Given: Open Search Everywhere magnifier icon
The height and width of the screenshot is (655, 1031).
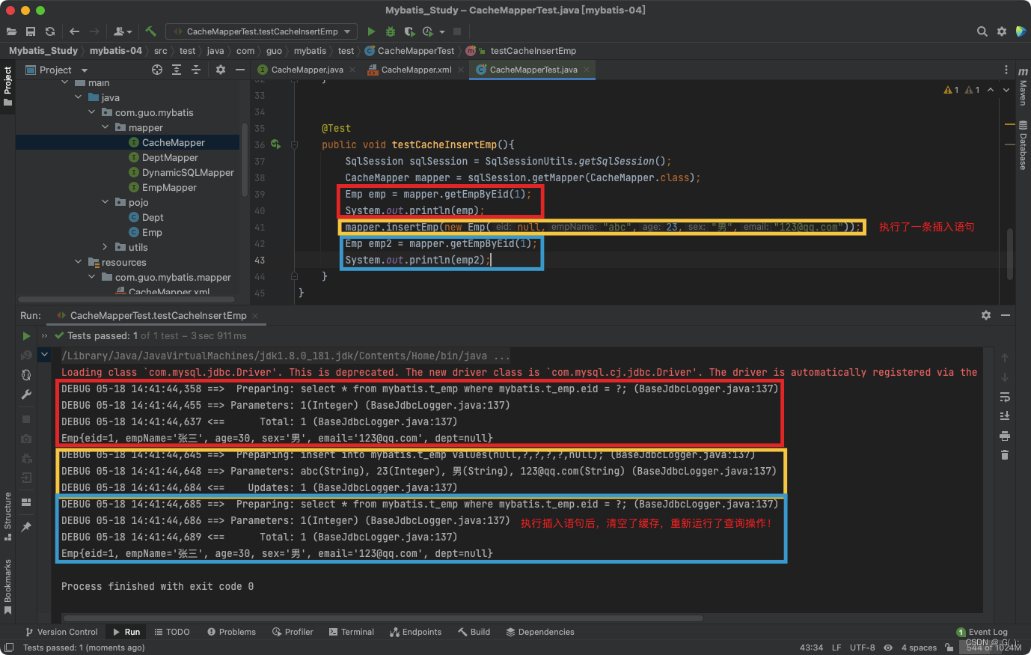Looking at the screenshot, I should [982, 31].
